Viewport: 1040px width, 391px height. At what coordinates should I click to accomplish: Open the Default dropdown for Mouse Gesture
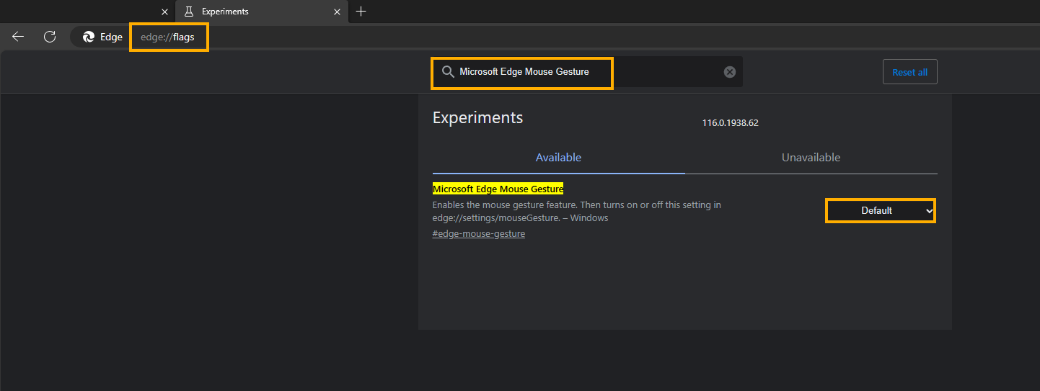(881, 210)
